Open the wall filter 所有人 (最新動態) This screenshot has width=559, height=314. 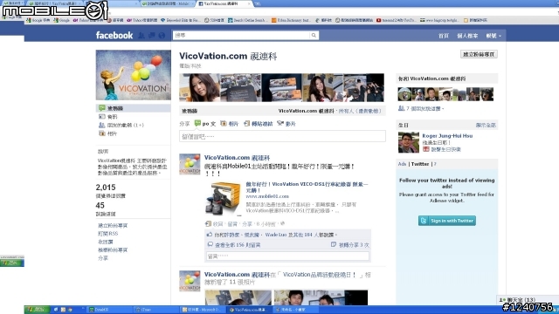360,111
